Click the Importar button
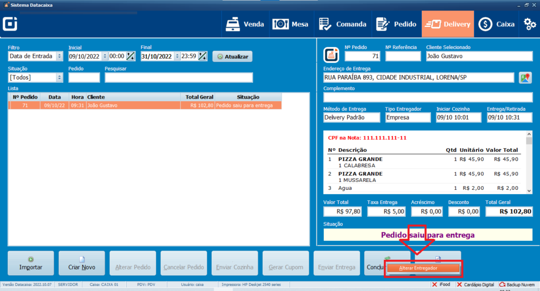This screenshot has height=291, width=540. (x=31, y=263)
